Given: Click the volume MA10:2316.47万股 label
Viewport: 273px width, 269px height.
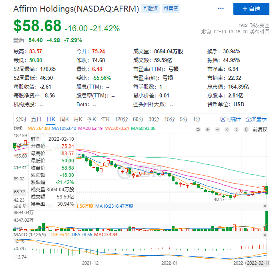Looking at the screenshot, I should [x=114, y=206].
